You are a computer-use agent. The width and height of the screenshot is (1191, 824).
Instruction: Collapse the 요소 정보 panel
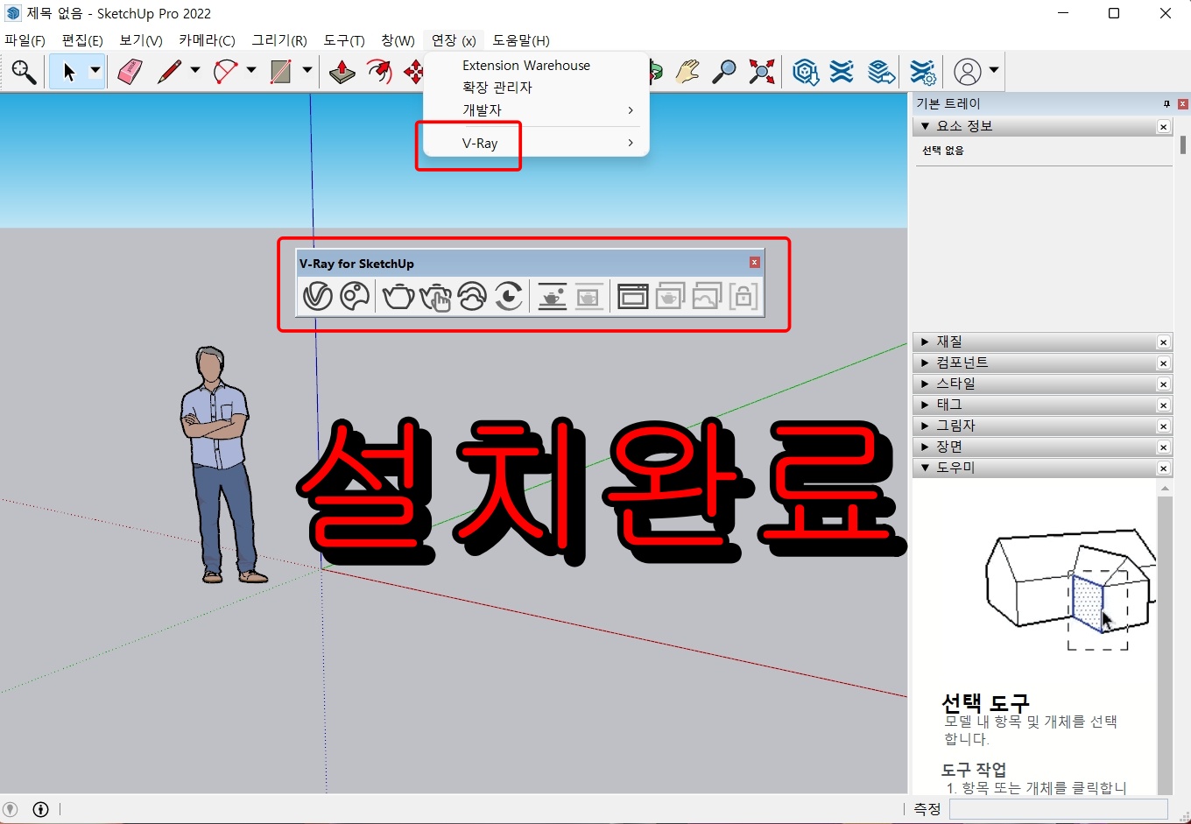925,126
